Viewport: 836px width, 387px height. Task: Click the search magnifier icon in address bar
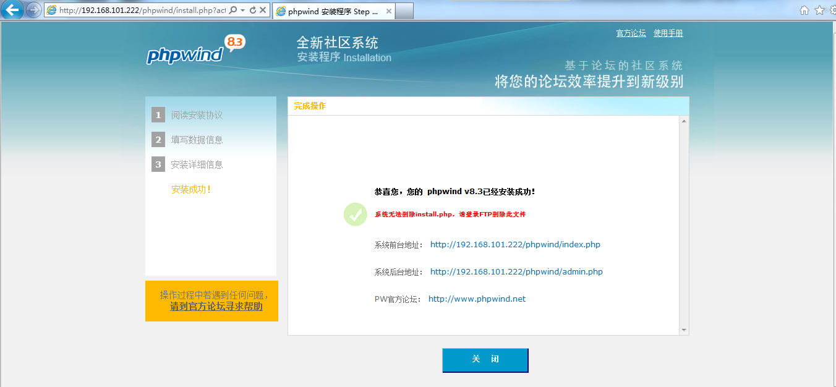[233, 11]
